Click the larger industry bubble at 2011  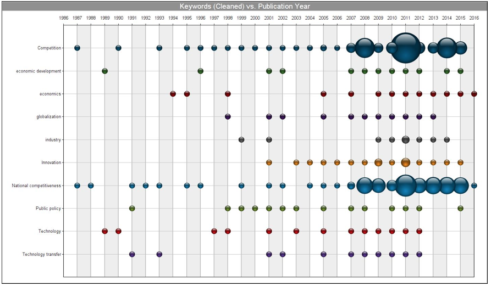406,140
